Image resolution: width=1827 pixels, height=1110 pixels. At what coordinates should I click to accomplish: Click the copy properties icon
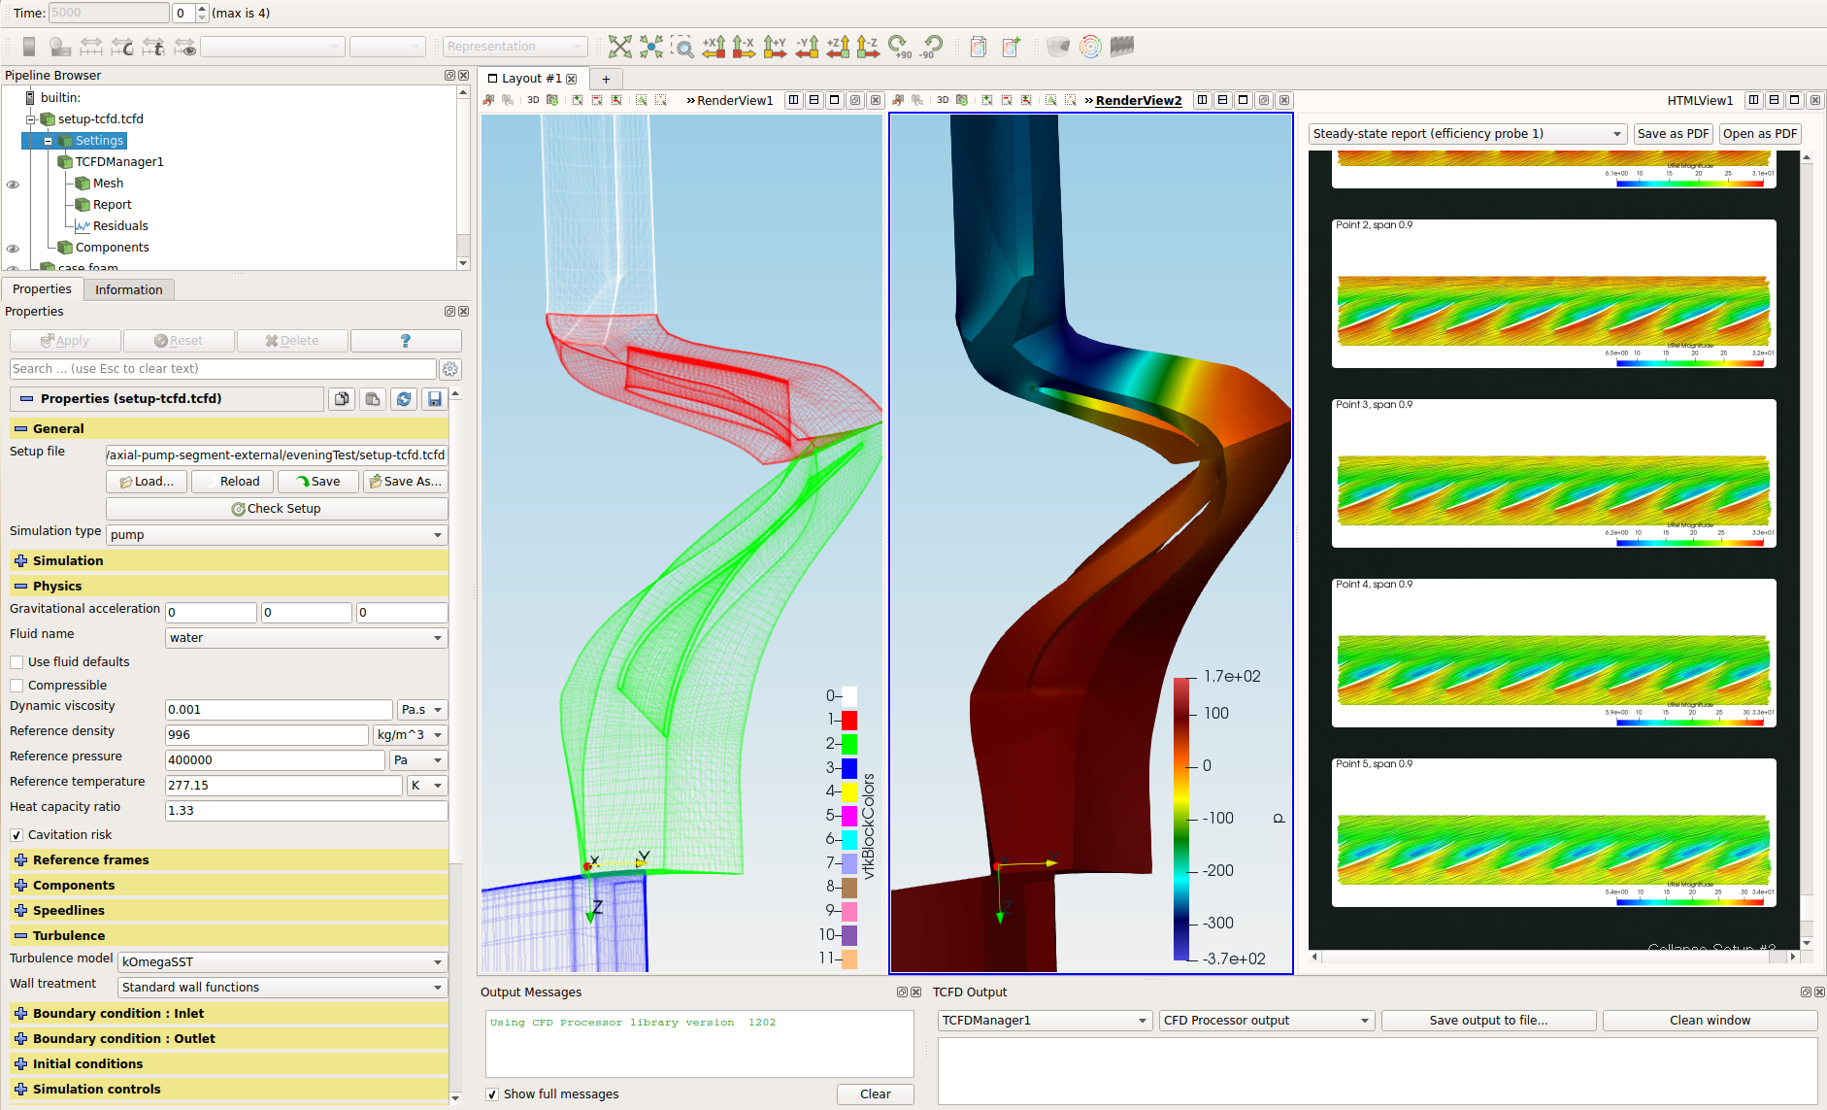point(342,399)
